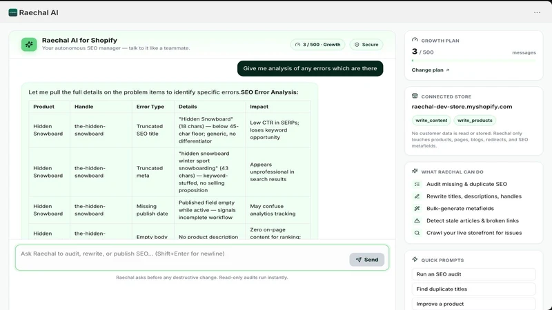Click the Growth Plan gauge icon
This screenshot has width=552, height=310.
point(415,40)
